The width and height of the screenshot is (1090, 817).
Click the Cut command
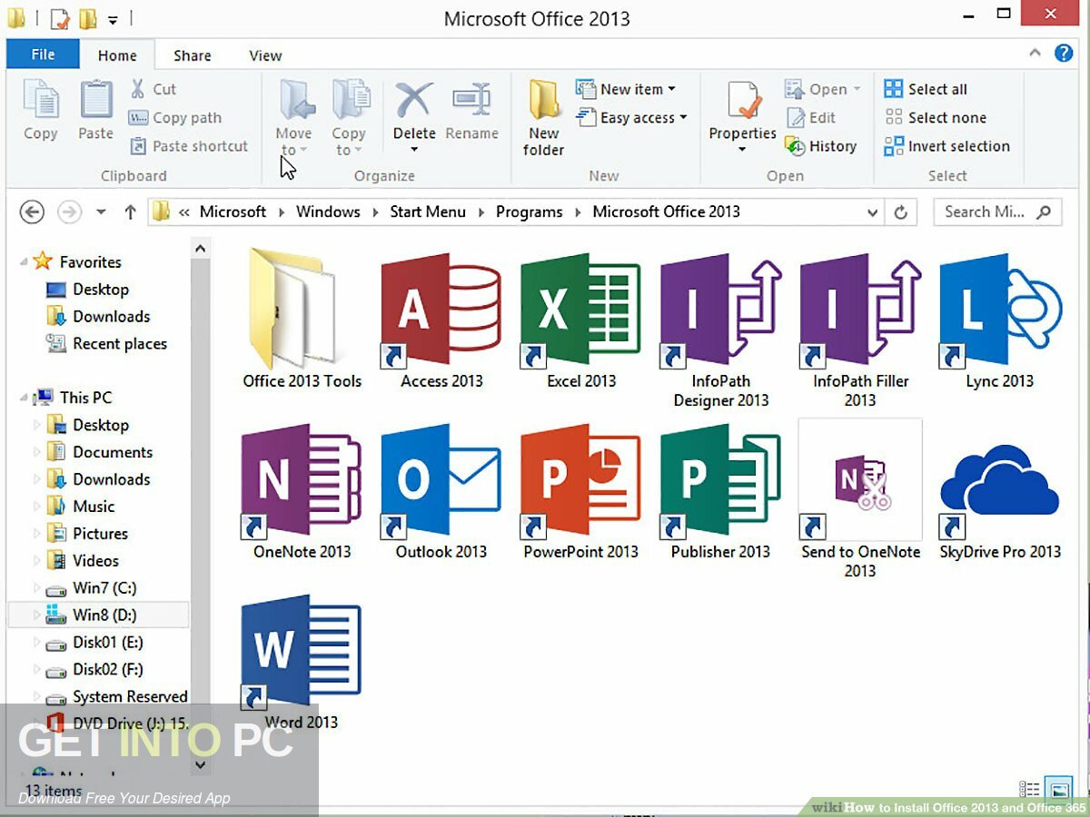(153, 89)
